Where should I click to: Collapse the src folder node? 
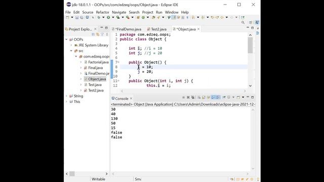(71, 51)
